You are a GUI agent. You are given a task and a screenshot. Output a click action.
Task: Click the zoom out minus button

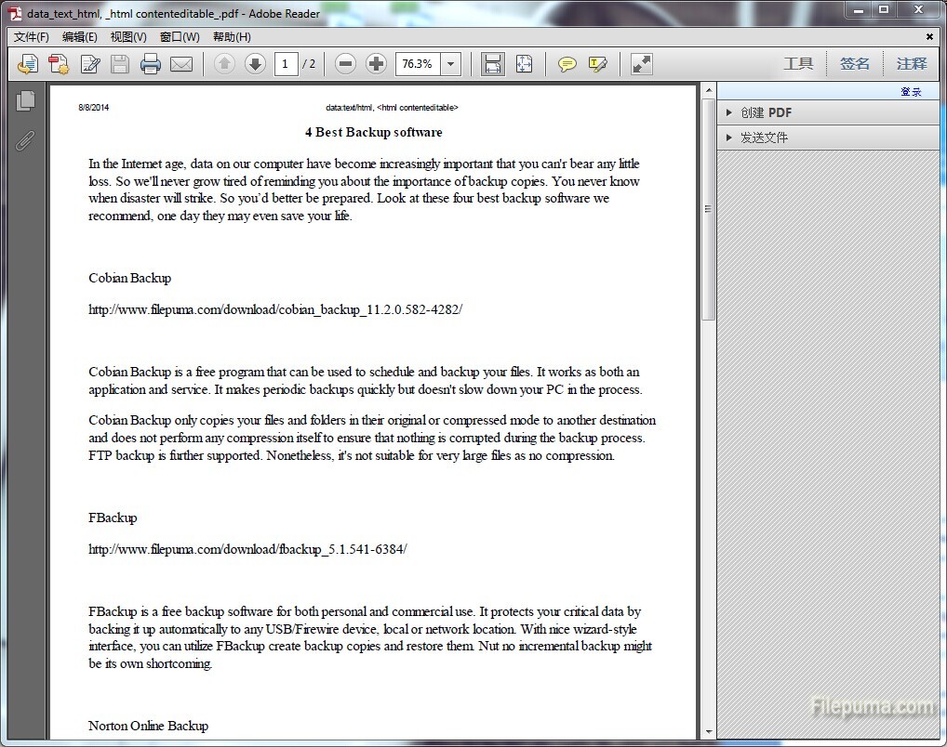pyautogui.click(x=345, y=64)
